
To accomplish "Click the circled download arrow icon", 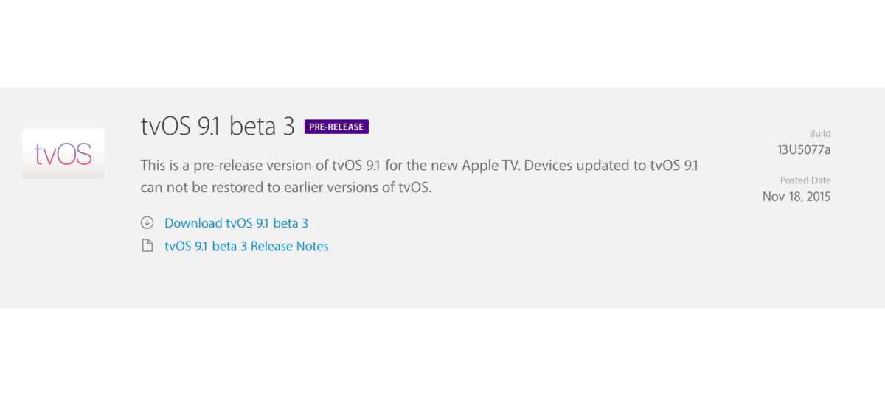I will pyautogui.click(x=147, y=223).
